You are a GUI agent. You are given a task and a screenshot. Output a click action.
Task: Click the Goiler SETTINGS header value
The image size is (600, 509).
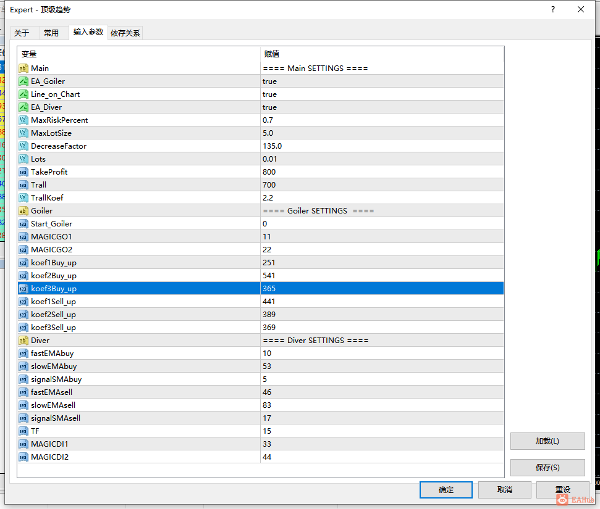point(318,211)
